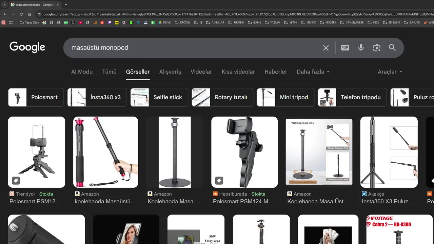Screen dimensions: 434x244
Task: Click the shopping tag on Hepsiburada Polosmart image
Action: pyautogui.click(x=219, y=181)
